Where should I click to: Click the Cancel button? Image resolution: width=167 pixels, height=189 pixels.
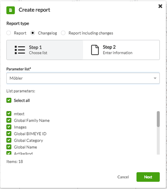pos(123,177)
